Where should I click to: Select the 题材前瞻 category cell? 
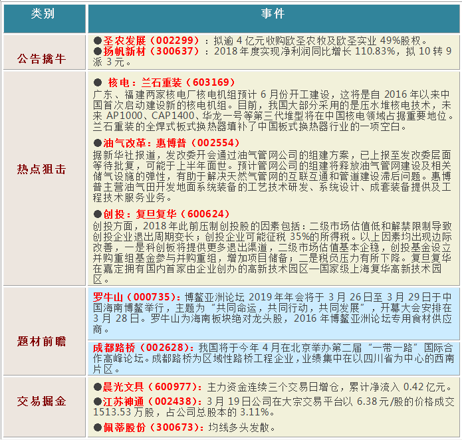(44, 330)
